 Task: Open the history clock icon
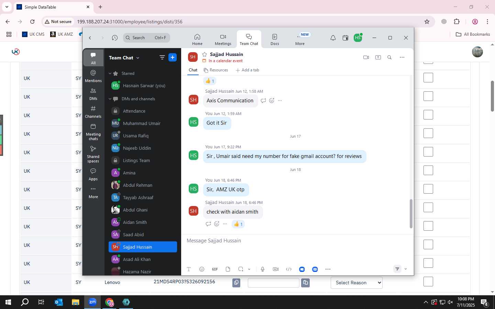coord(115,38)
